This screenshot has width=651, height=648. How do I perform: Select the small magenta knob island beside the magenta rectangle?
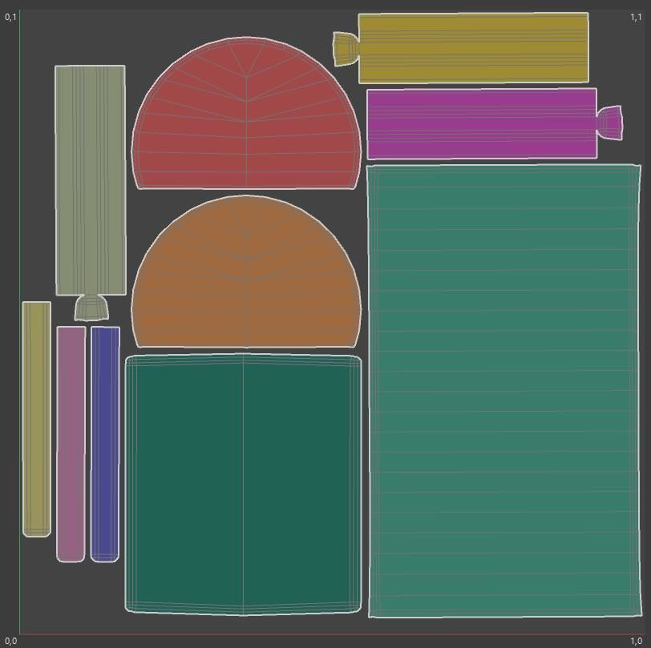coord(609,123)
